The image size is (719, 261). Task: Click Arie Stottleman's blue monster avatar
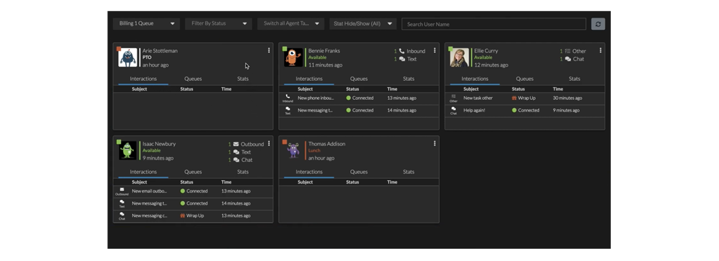point(128,58)
